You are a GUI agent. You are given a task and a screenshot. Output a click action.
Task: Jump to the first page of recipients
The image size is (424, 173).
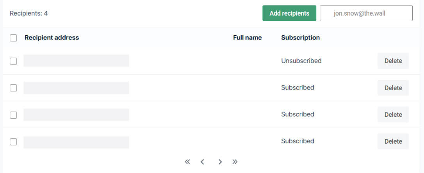187,162
